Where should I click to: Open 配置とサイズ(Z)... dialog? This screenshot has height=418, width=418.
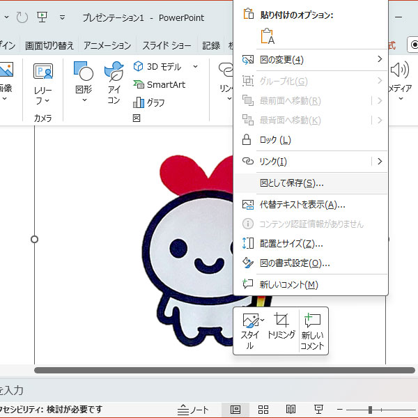click(x=311, y=243)
